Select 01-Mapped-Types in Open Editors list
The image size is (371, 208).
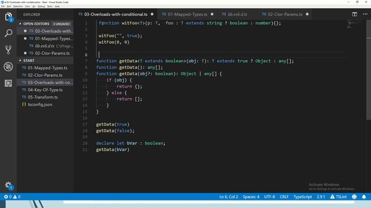45,39
